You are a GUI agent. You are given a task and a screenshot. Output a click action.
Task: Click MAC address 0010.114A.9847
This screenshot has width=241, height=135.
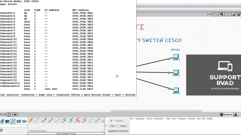pyautogui.click(x=83, y=89)
